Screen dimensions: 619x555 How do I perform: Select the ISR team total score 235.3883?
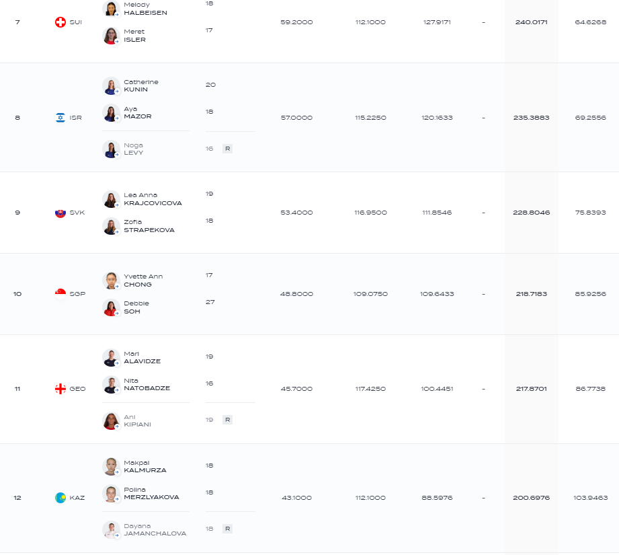tap(532, 118)
